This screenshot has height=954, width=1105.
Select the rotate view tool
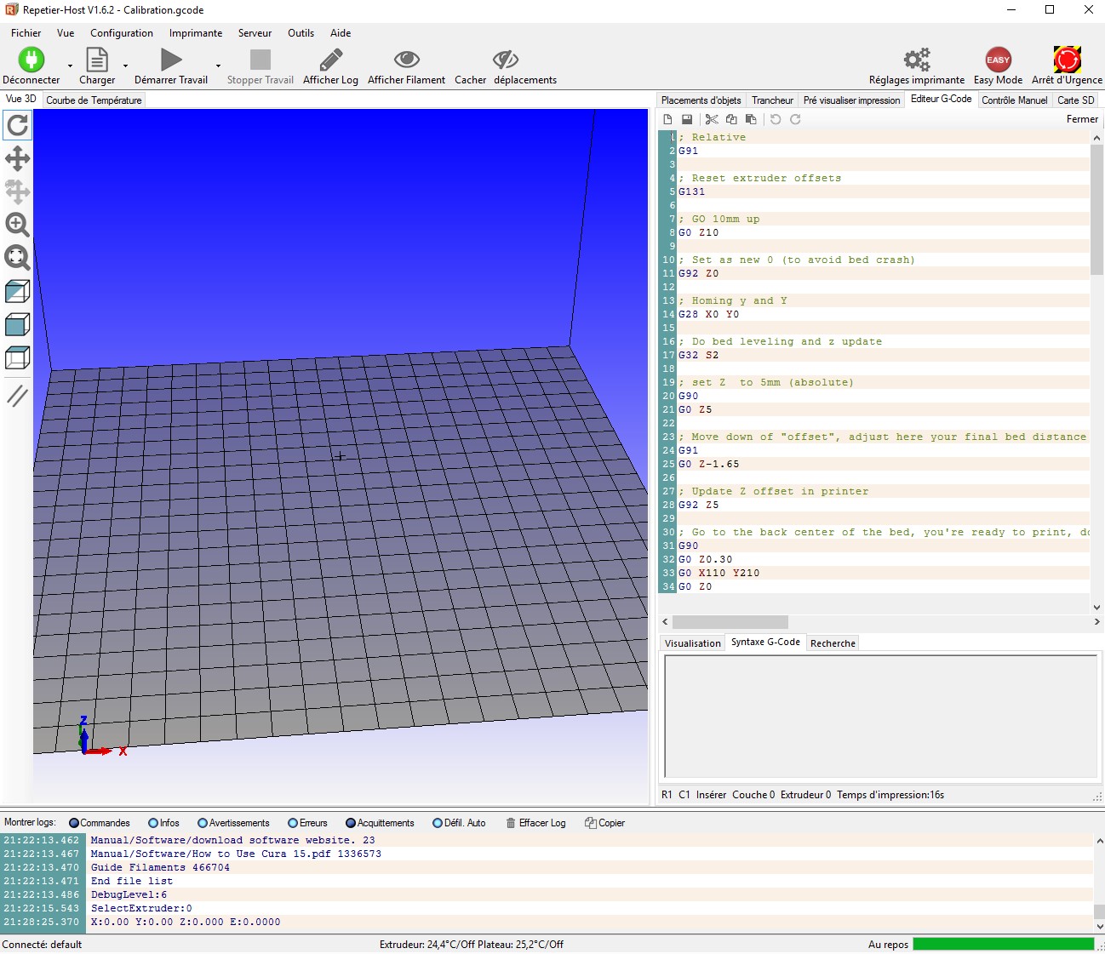[x=18, y=126]
